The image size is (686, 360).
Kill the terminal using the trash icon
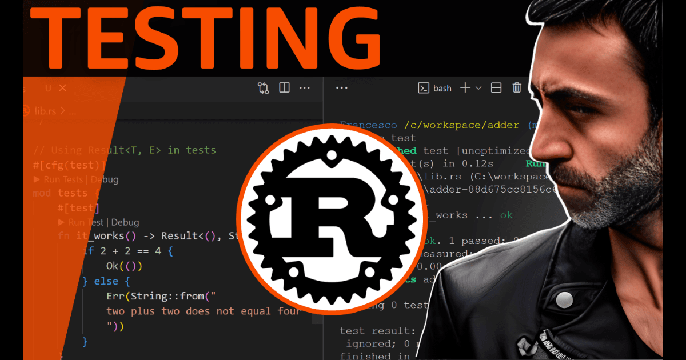coord(517,87)
